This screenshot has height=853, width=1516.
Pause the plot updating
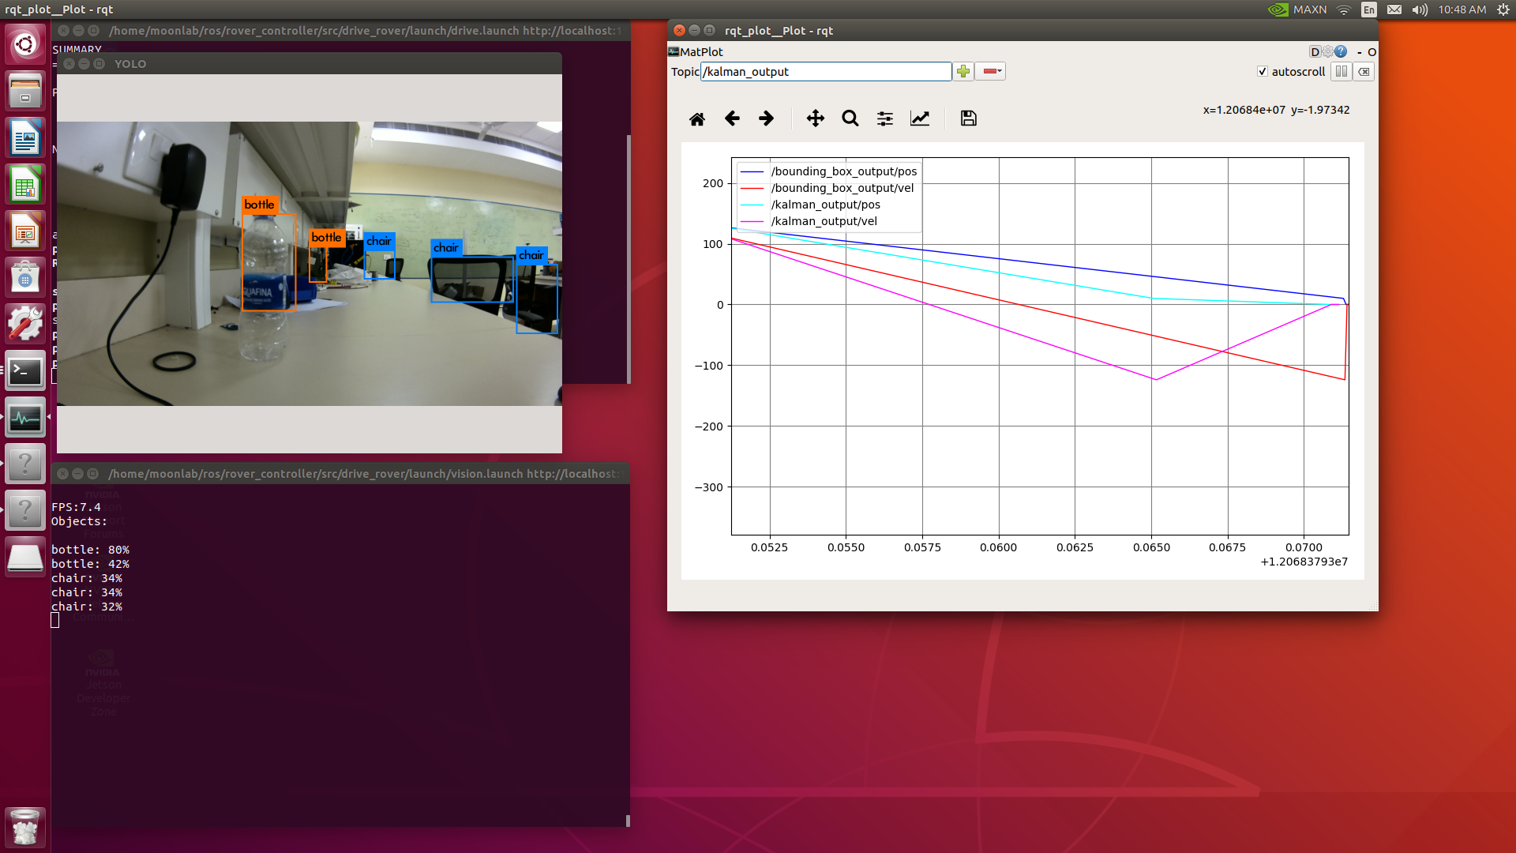tap(1341, 72)
